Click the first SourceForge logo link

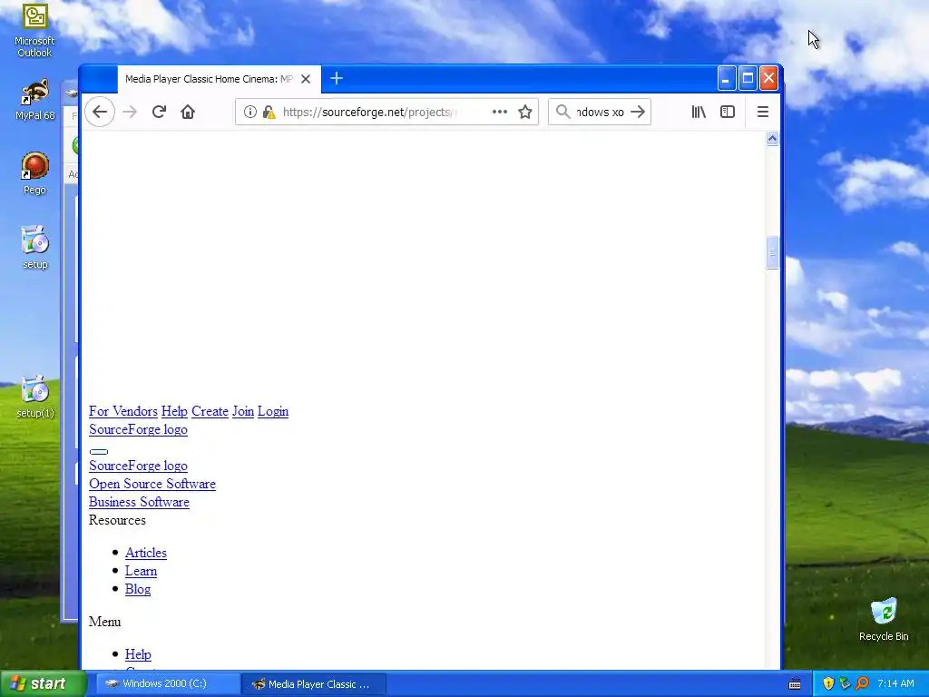click(138, 429)
